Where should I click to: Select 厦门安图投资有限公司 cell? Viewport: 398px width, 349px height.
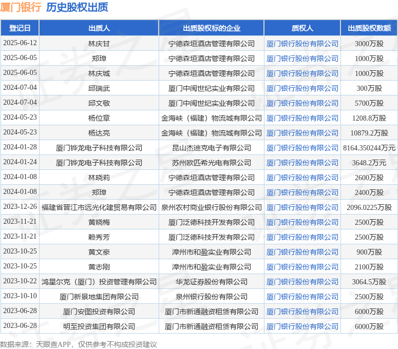[x=99, y=312]
